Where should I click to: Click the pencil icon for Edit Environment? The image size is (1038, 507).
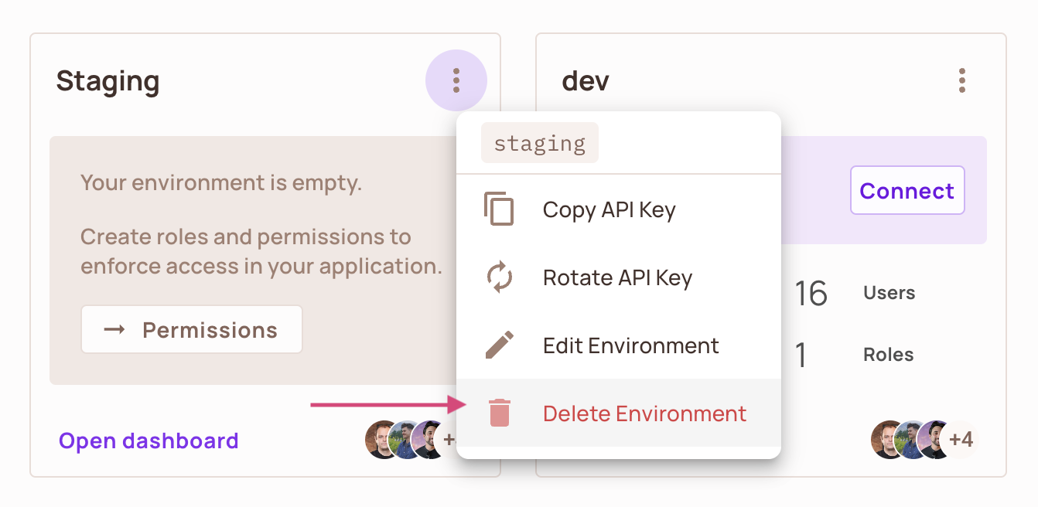(500, 345)
